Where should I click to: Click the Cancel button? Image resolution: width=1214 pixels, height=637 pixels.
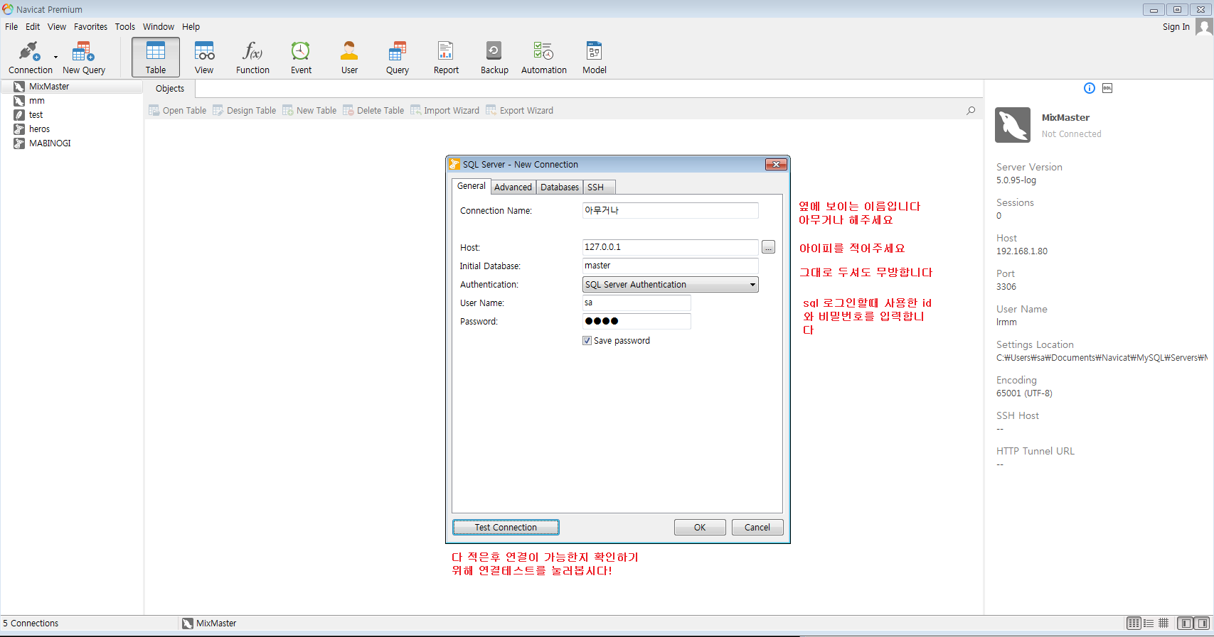pos(757,527)
